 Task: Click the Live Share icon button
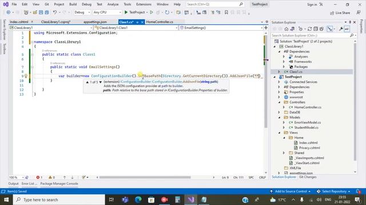point(340,13)
